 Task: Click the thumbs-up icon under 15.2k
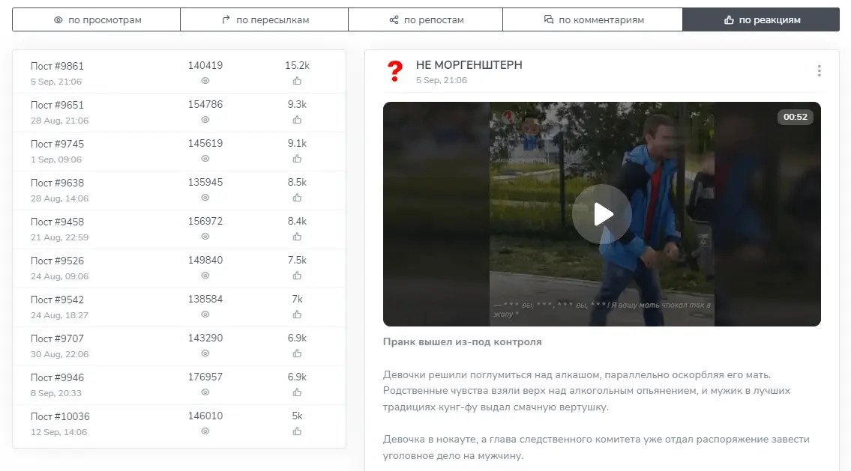[297, 81]
